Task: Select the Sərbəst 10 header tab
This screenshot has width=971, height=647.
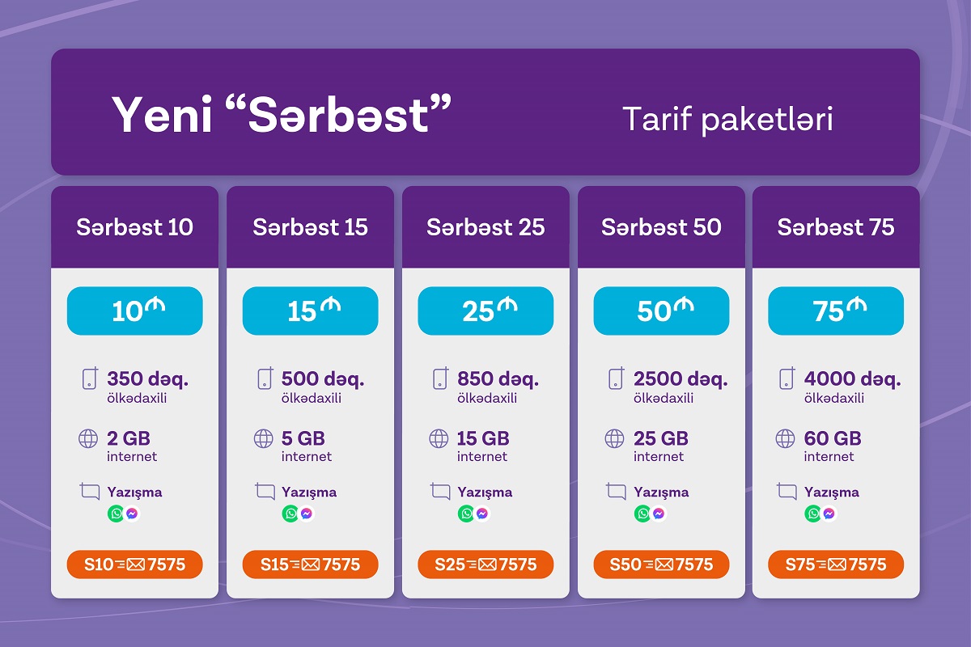Action: (134, 227)
